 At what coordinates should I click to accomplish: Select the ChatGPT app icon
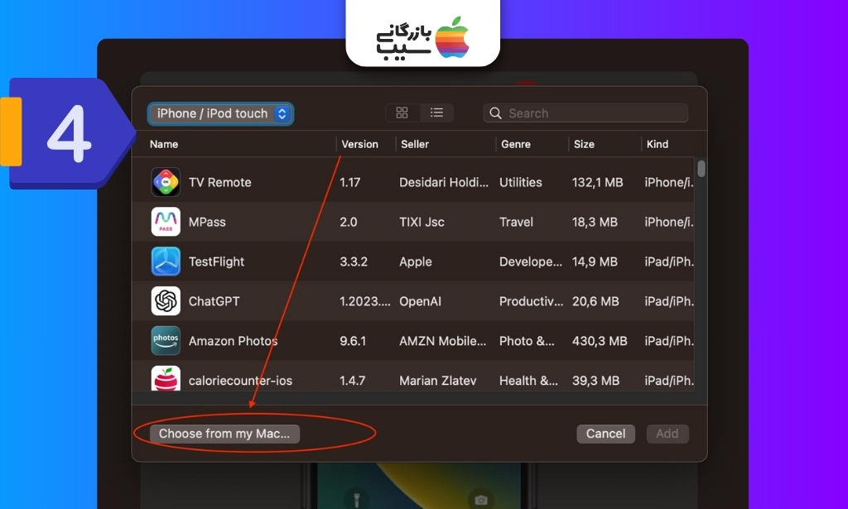(166, 301)
